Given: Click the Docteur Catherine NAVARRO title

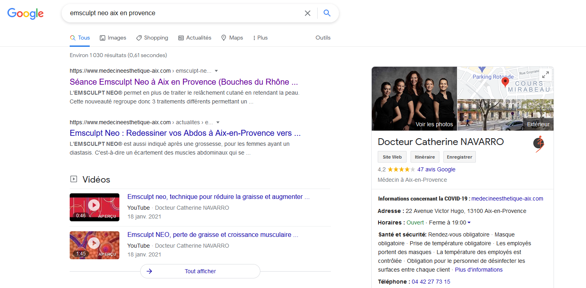Looking at the screenshot, I should [441, 142].
